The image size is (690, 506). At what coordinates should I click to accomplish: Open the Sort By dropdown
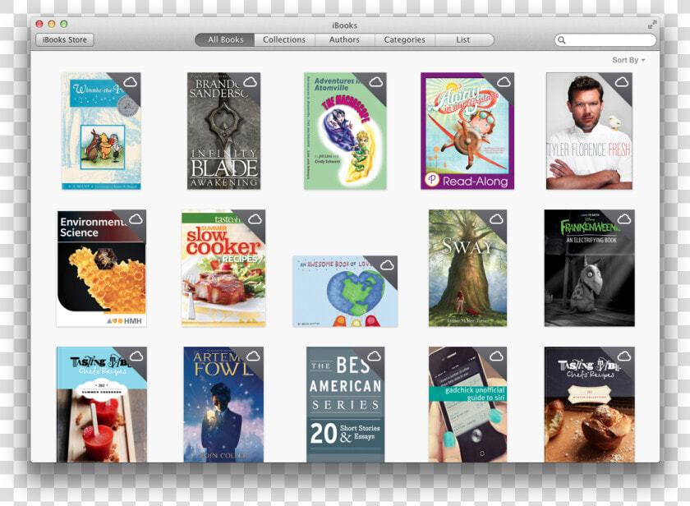[x=628, y=60]
